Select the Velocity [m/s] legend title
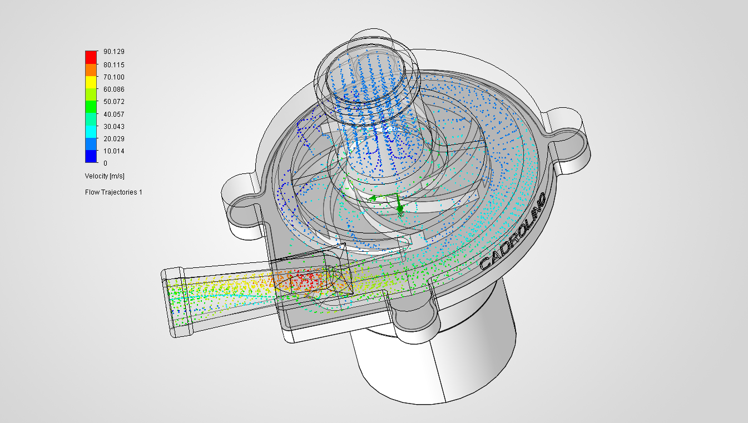This screenshot has height=423, width=748. click(x=105, y=176)
